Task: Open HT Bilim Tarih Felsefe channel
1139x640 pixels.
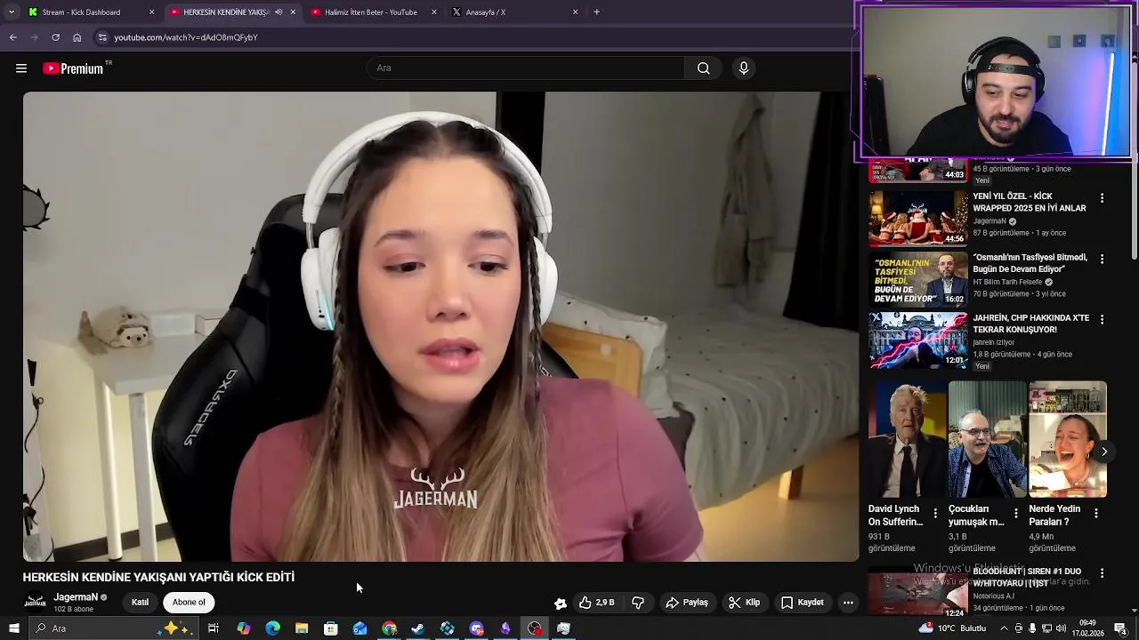Action: (1007, 282)
